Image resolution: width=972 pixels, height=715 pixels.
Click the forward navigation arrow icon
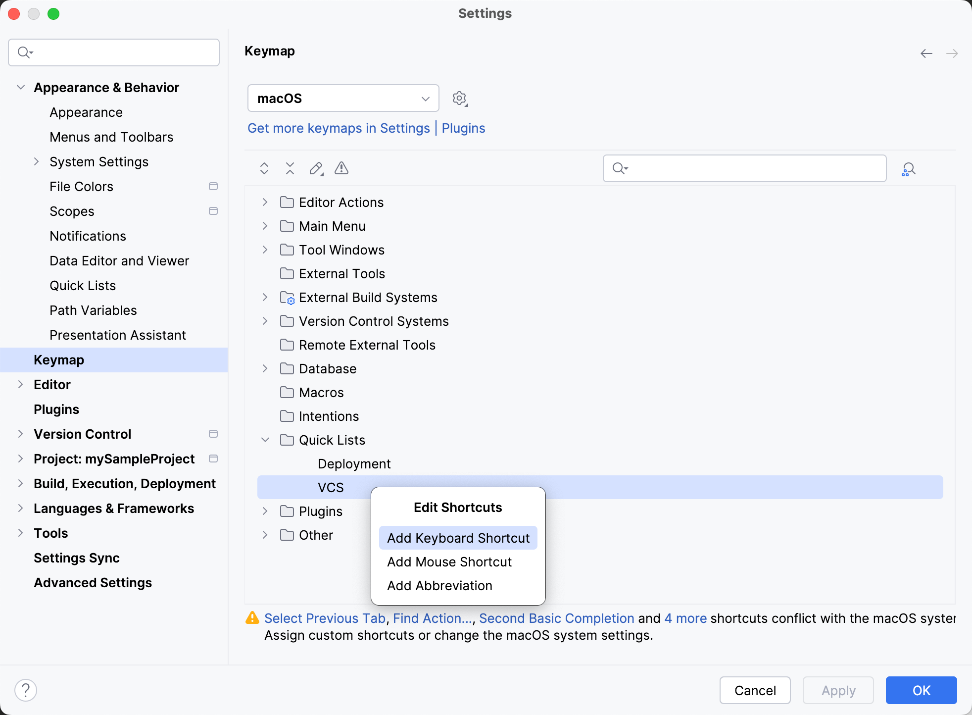tap(953, 53)
